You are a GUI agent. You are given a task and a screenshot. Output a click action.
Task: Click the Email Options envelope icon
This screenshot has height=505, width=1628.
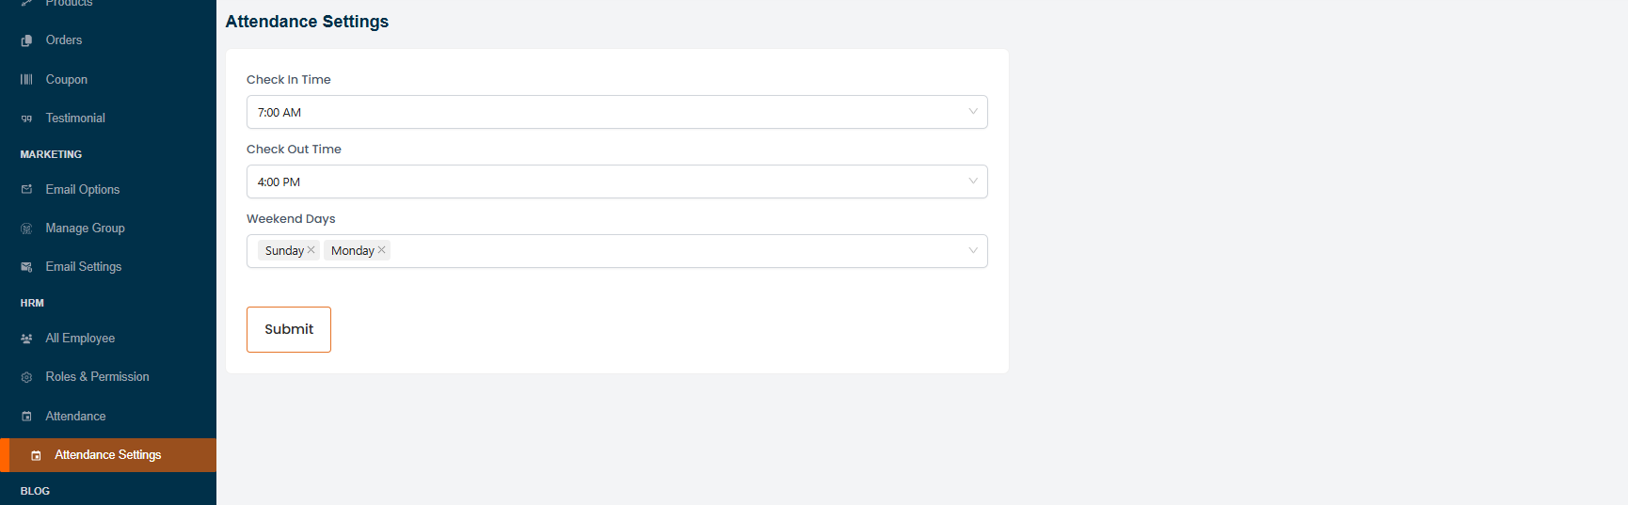(26, 190)
